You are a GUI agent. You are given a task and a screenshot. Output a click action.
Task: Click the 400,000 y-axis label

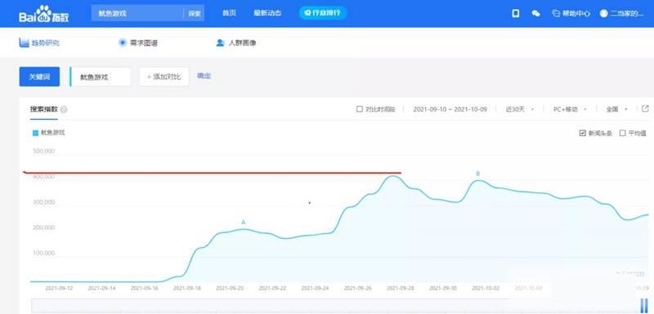pyautogui.click(x=43, y=177)
